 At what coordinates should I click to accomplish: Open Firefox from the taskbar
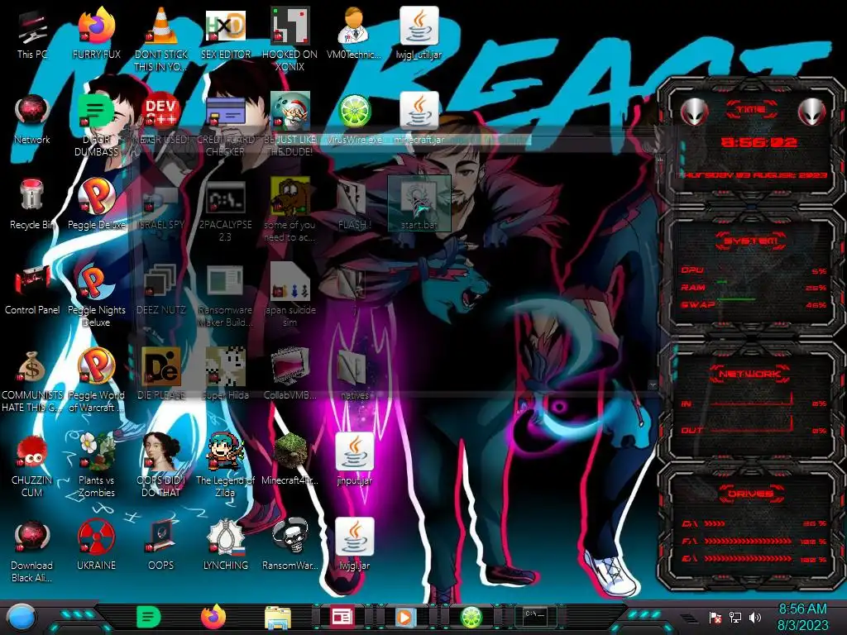[213, 617]
